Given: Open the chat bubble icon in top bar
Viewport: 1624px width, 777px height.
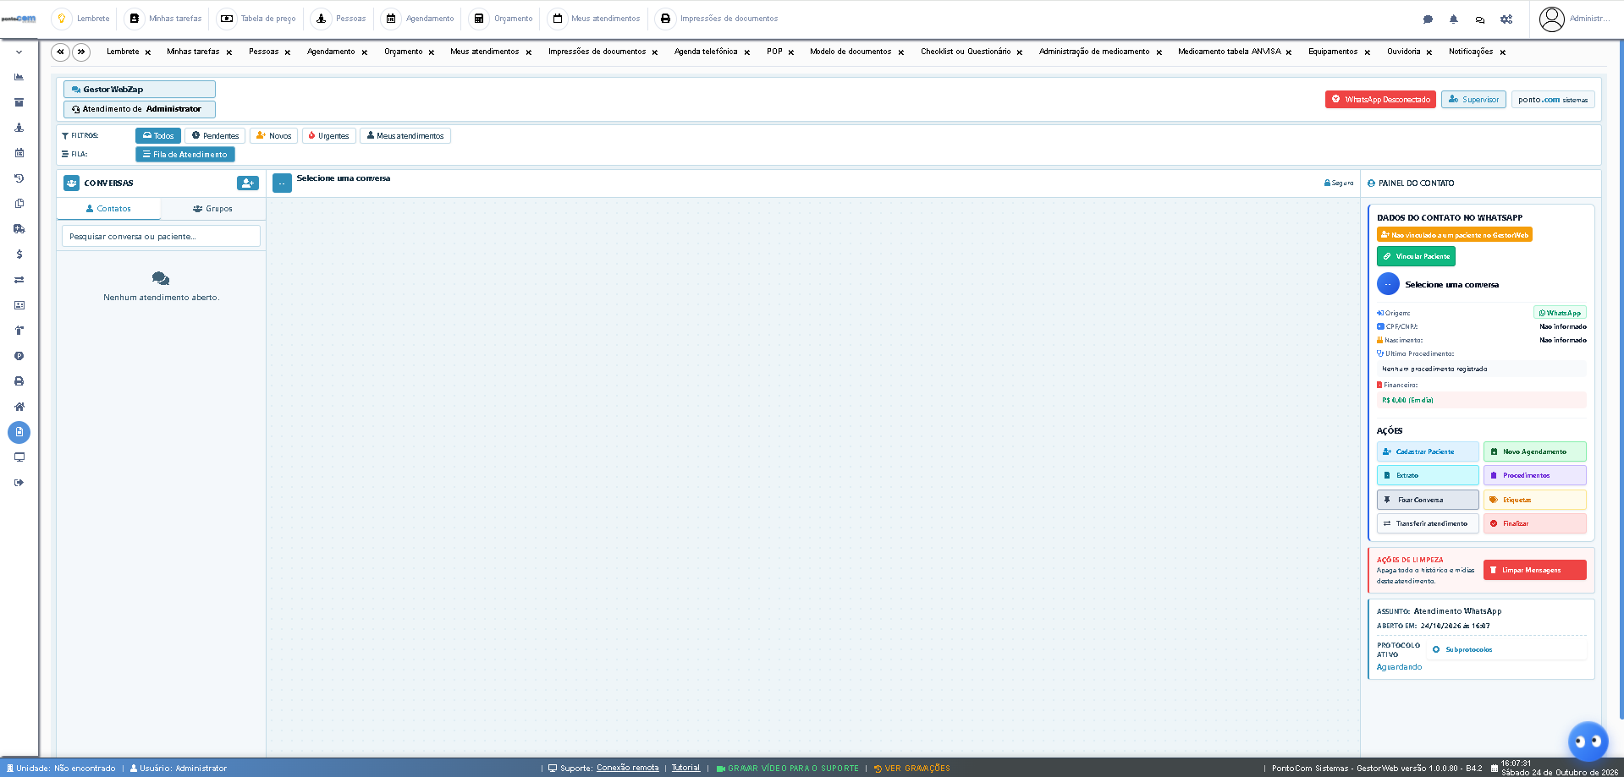Looking at the screenshot, I should [1428, 19].
